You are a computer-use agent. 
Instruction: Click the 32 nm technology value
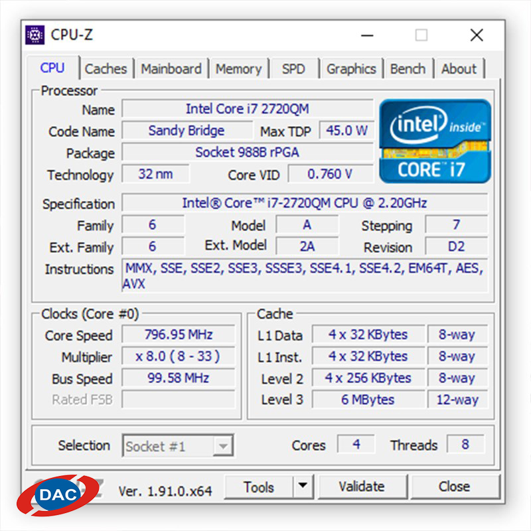click(155, 174)
